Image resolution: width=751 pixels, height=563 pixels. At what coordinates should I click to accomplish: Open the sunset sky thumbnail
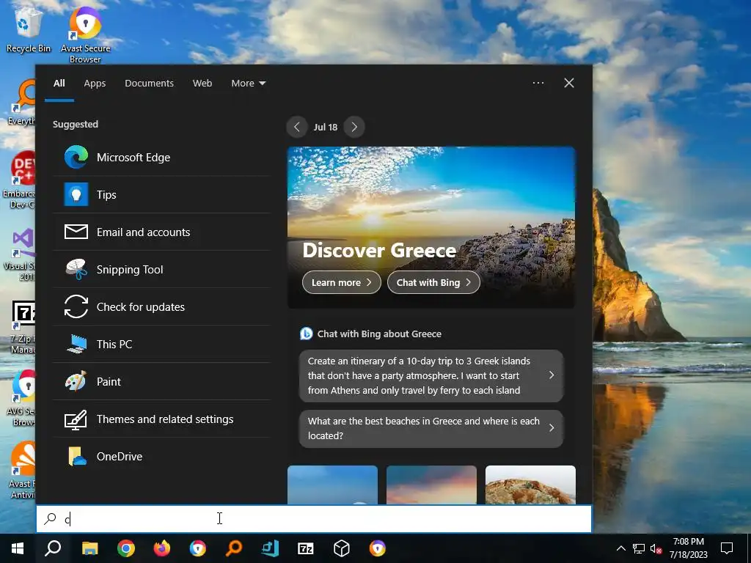(x=431, y=485)
